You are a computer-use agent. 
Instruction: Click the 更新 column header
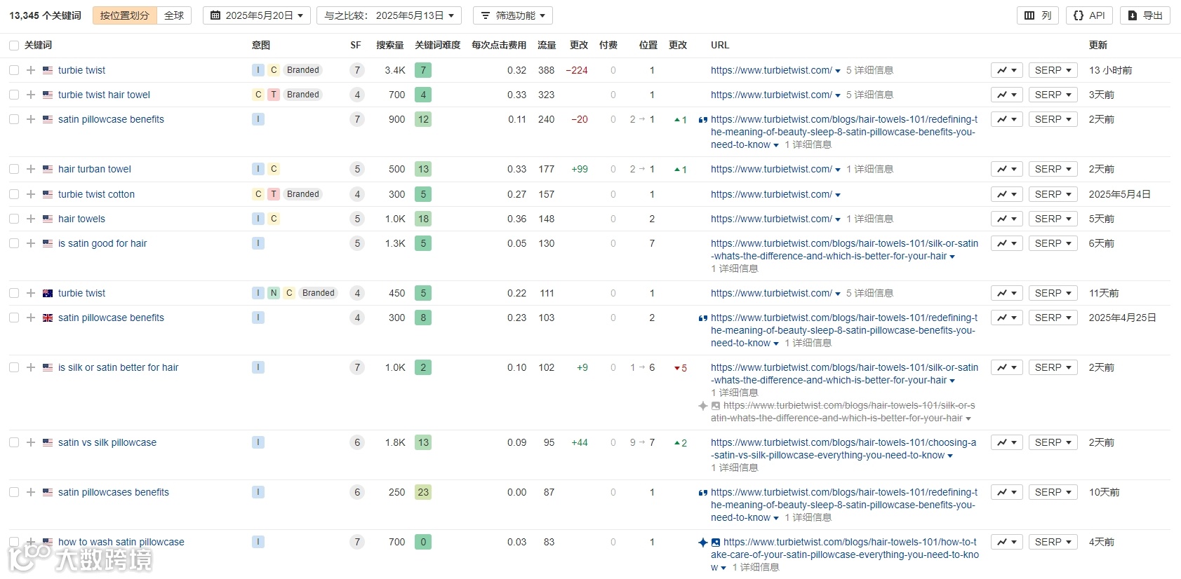pos(1098,45)
